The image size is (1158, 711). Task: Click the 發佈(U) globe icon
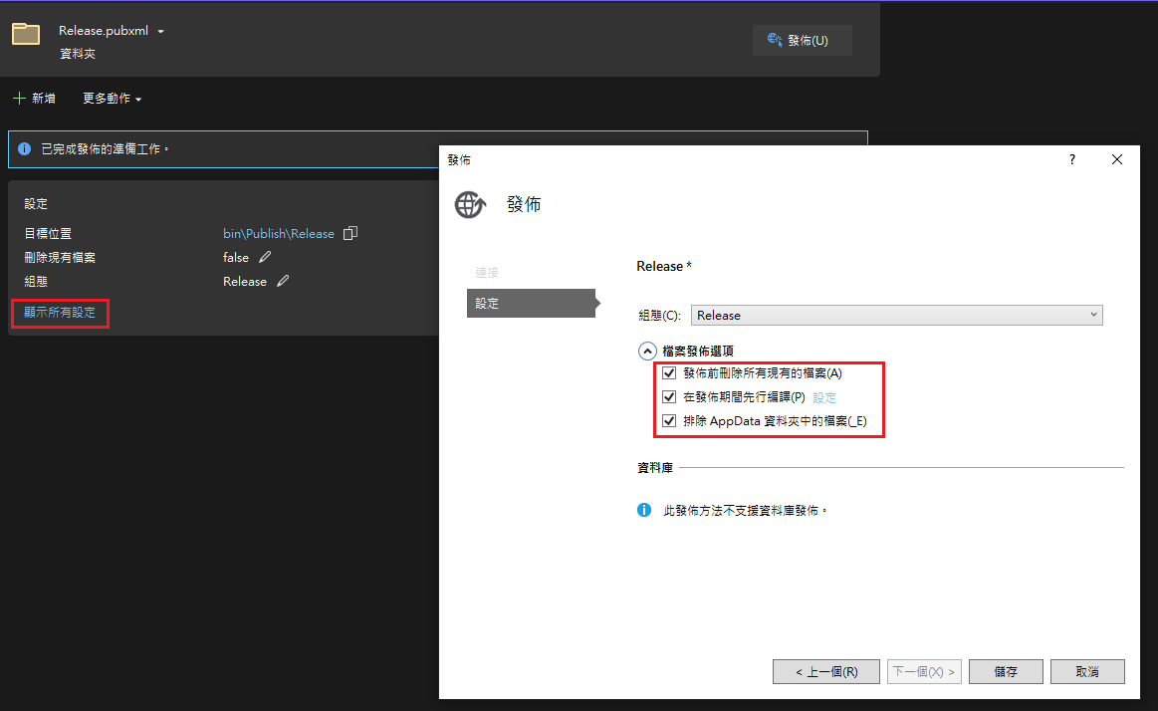coord(775,40)
